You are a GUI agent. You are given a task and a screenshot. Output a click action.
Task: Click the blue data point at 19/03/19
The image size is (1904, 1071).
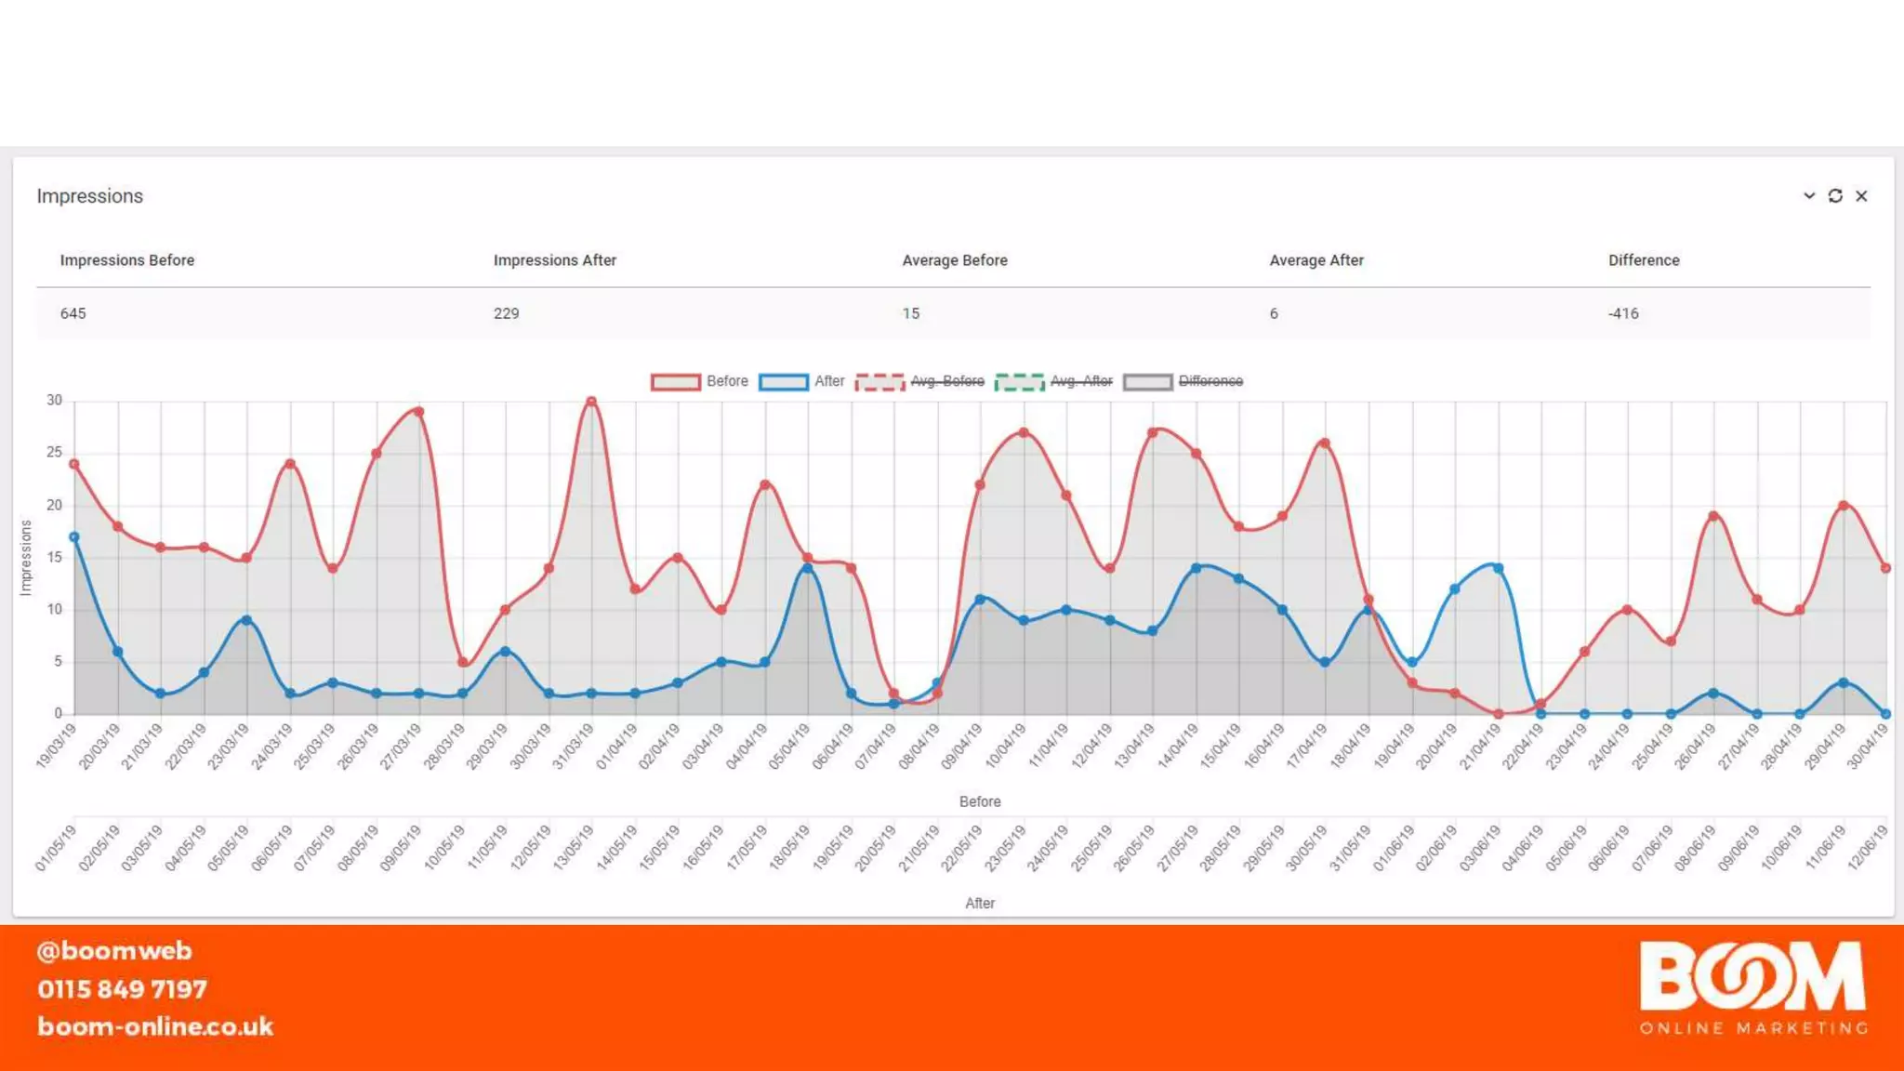[x=74, y=537]
